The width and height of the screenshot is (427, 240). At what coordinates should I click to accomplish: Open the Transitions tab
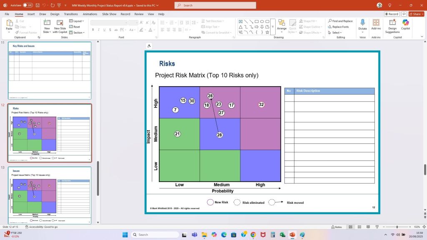[70, 14]
